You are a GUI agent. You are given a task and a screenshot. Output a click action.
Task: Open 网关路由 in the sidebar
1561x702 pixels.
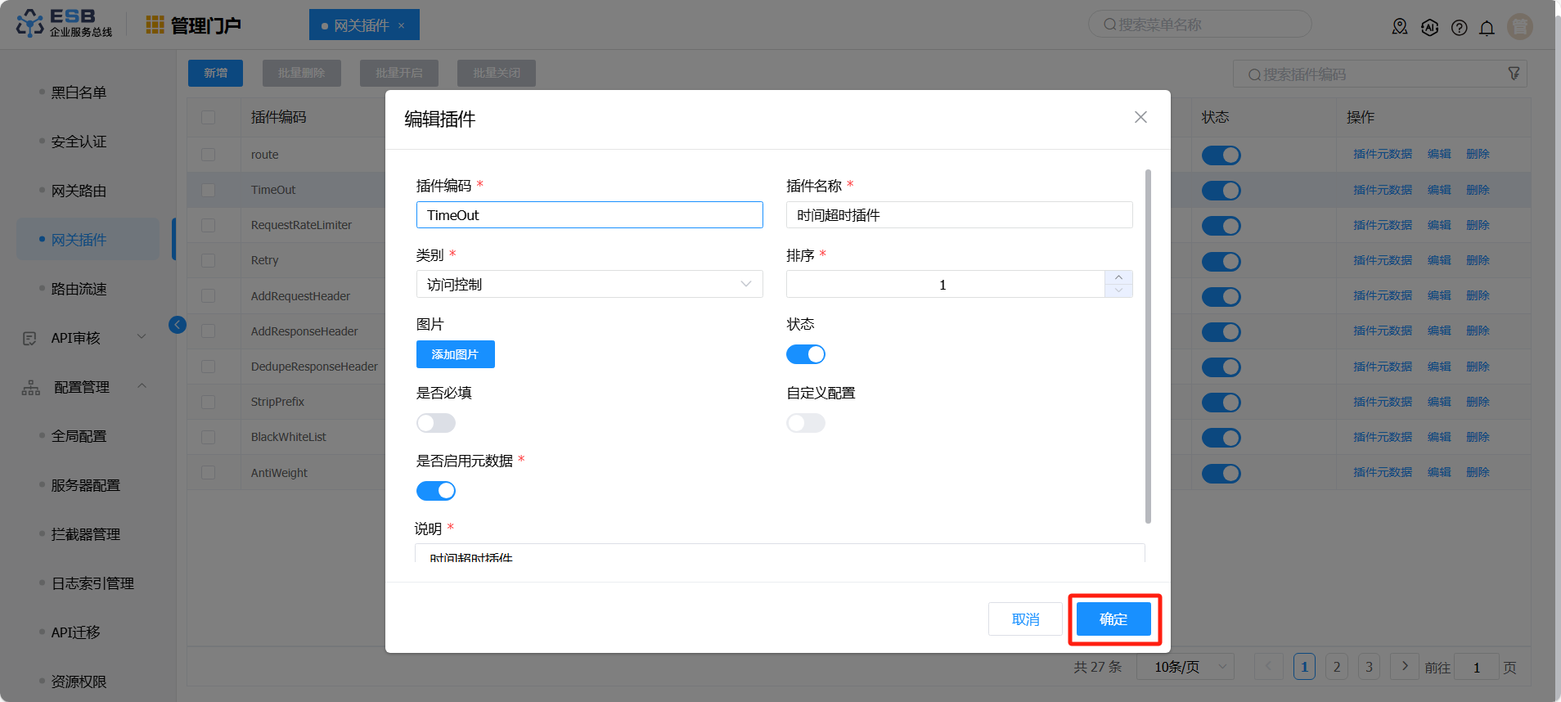tap(79, 191)
